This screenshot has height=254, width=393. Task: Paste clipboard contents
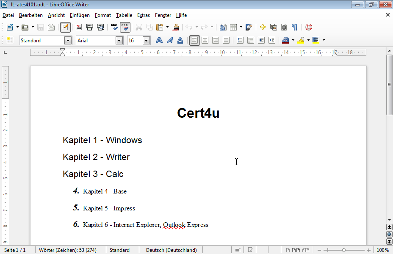point(160,27)
